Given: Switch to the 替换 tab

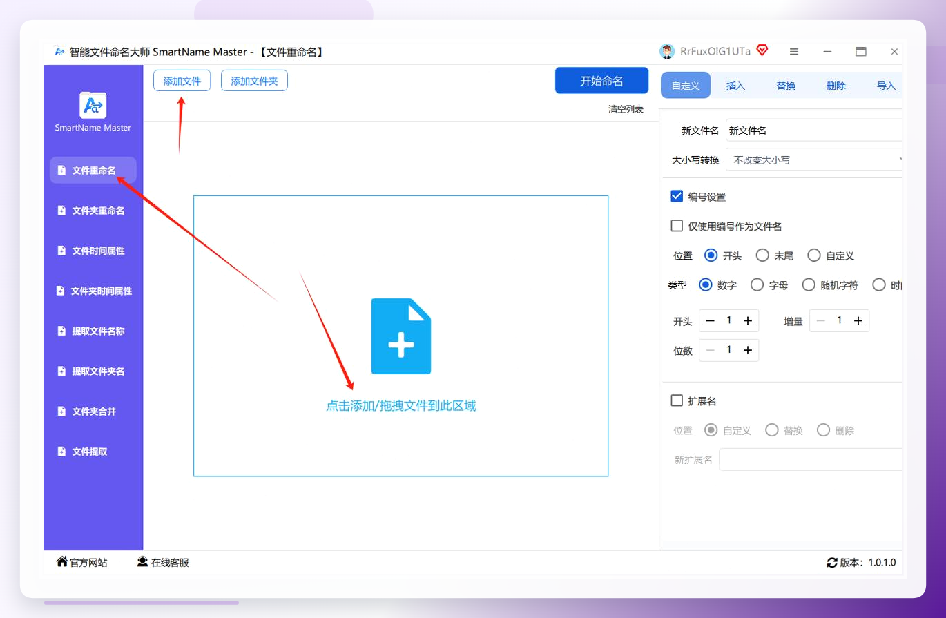Looking at the screenshot, I should (x=786, y=86).
